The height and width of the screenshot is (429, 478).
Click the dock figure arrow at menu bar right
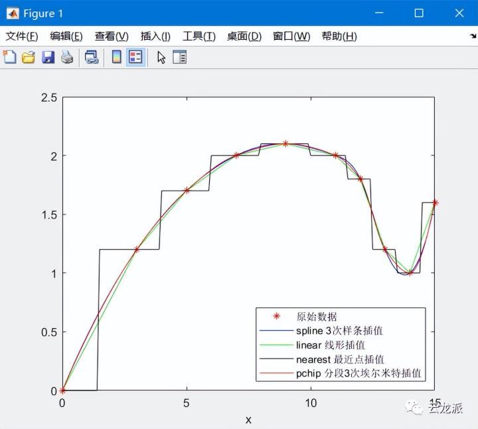coord(473,36)
